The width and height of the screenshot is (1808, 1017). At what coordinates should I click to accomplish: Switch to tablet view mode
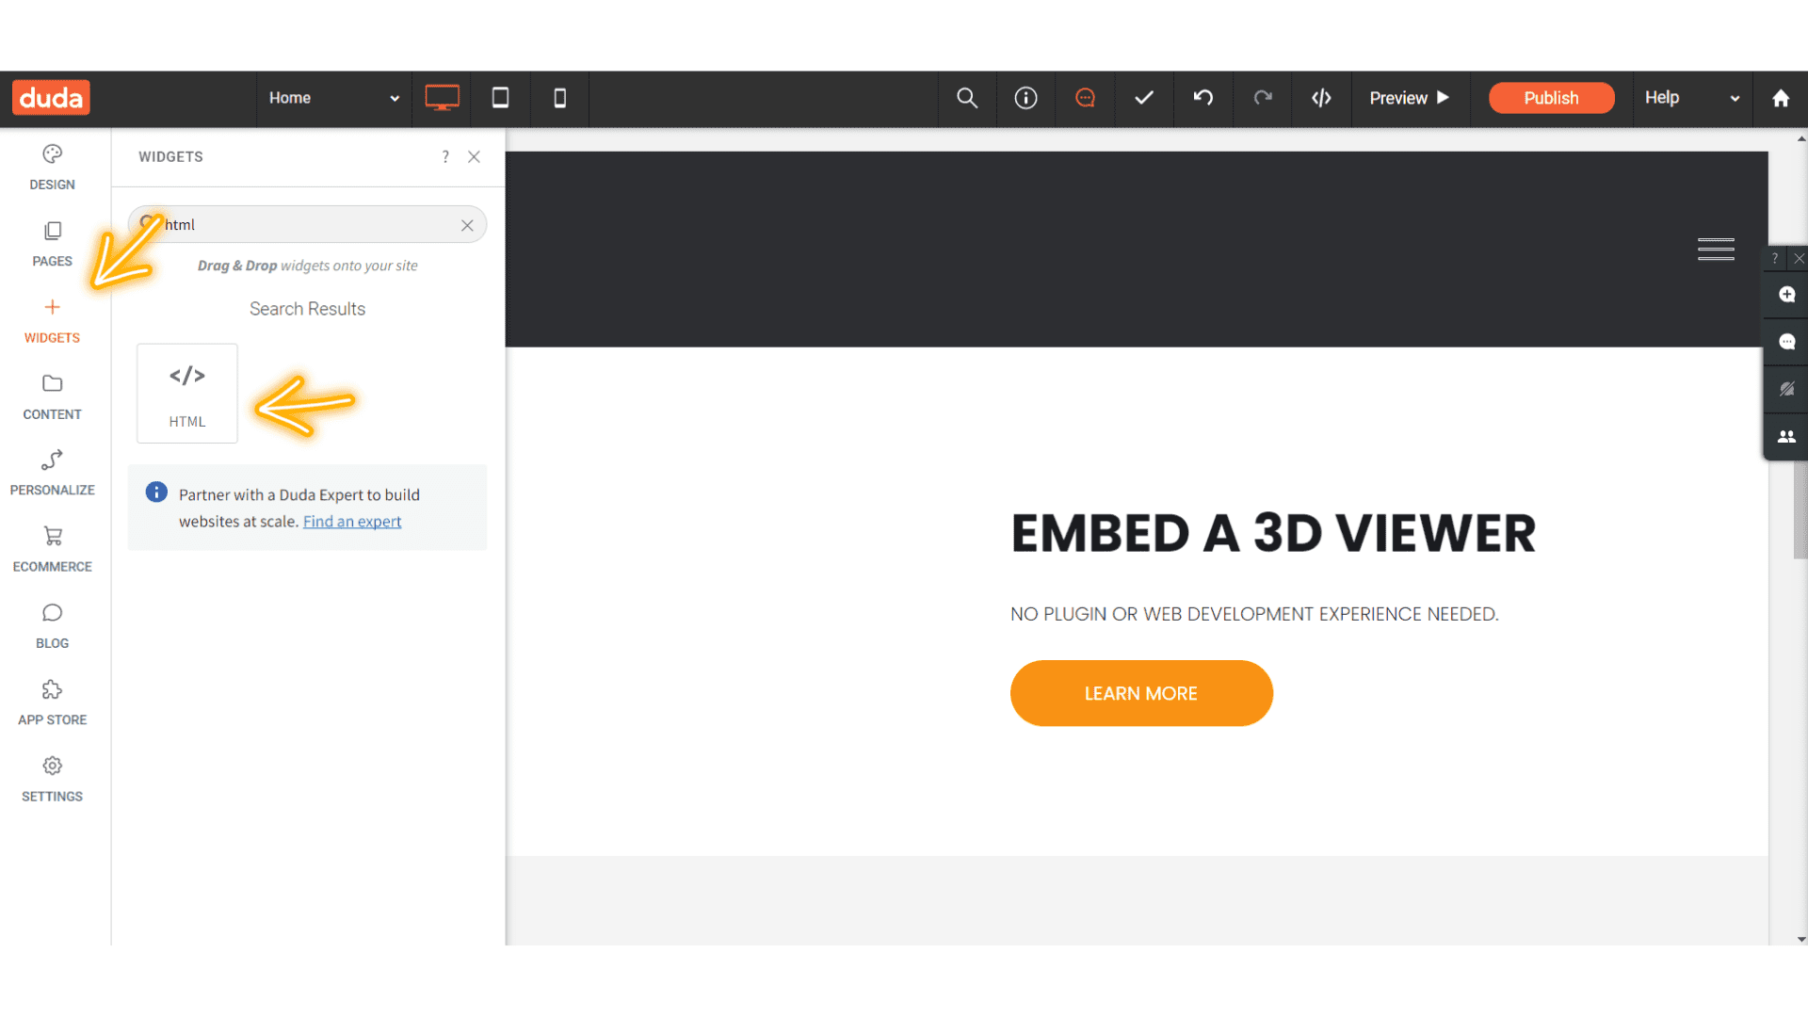click(x=500, y=98)
